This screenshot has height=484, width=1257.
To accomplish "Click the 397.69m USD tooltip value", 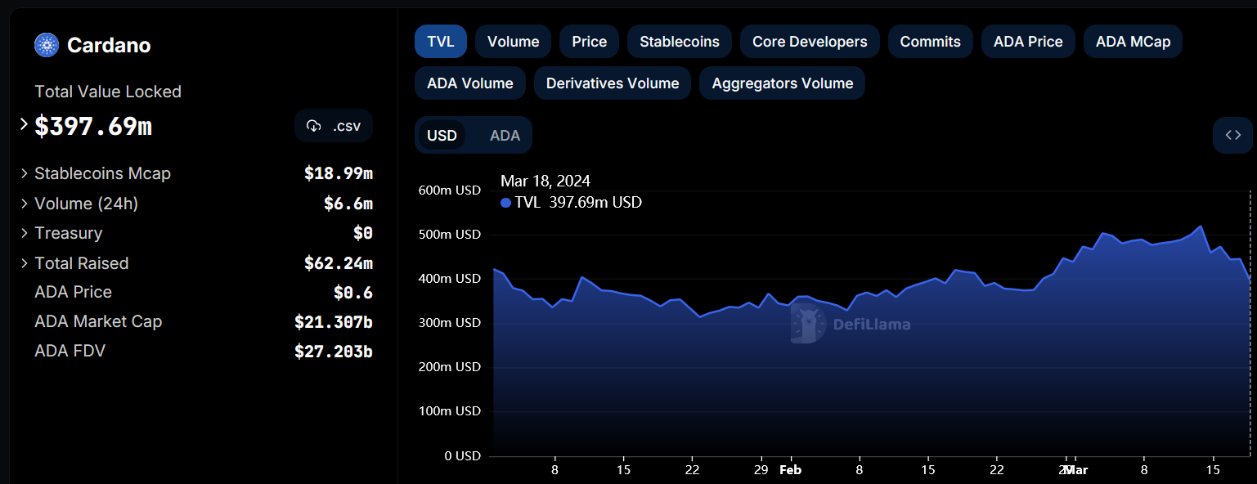I will pos(595,203).
